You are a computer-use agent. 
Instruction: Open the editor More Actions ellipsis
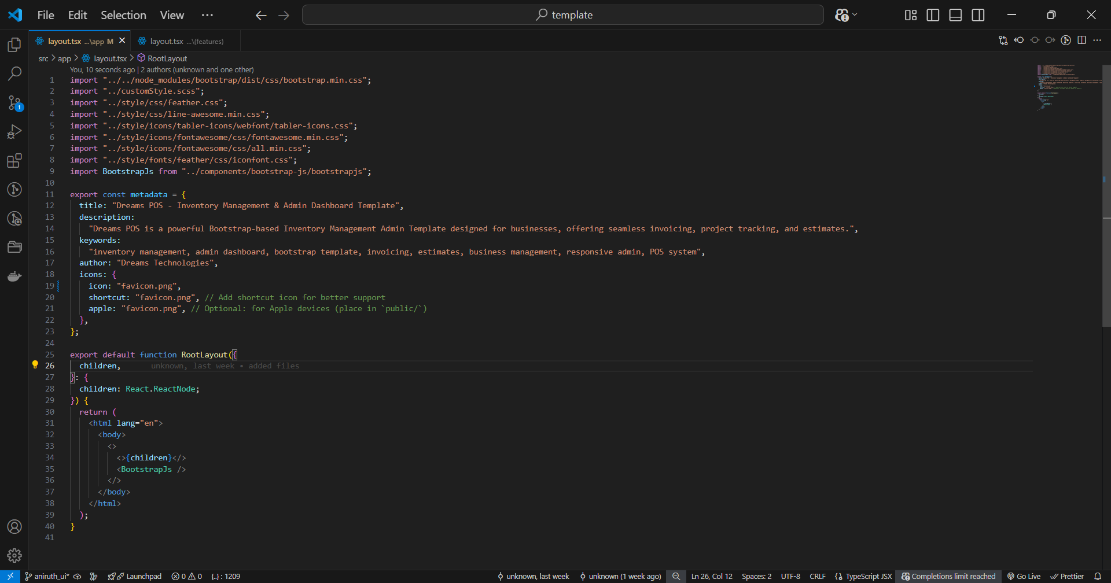(1097, 40)
